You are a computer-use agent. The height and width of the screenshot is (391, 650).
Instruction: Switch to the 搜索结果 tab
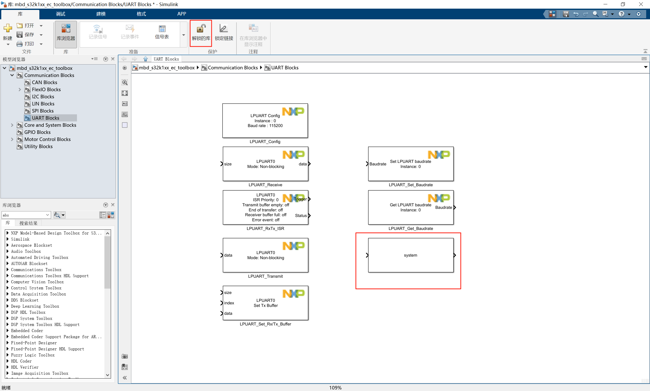click(28, 223)
